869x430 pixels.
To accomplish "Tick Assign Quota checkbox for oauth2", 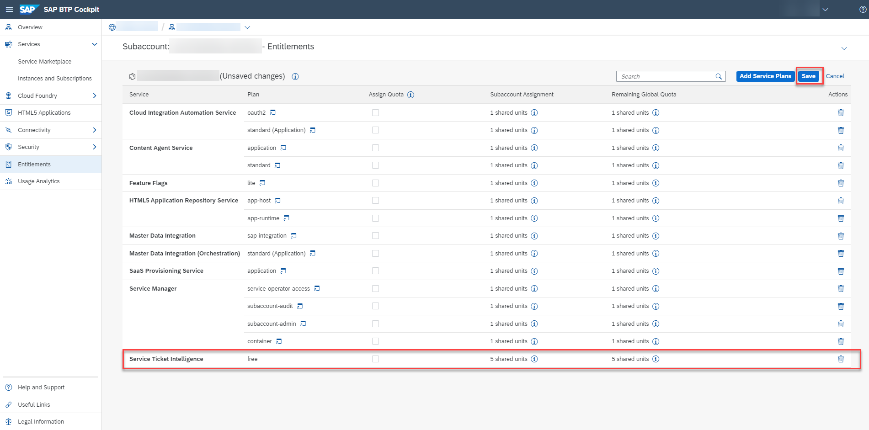I will coord(375,112).
